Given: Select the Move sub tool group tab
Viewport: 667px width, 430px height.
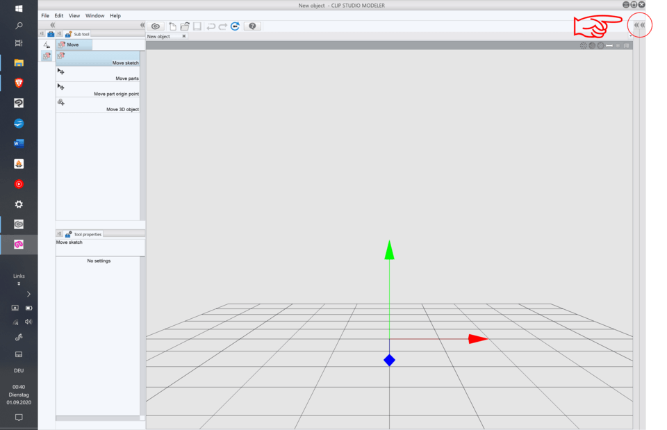Looking at the screenshot, I should (x=74, y=44).
